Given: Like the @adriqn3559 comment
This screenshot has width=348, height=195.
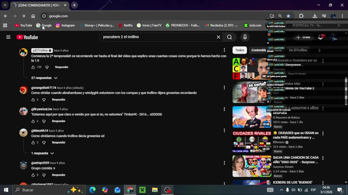Looking at the screenshot, I should tap(33, 175).
